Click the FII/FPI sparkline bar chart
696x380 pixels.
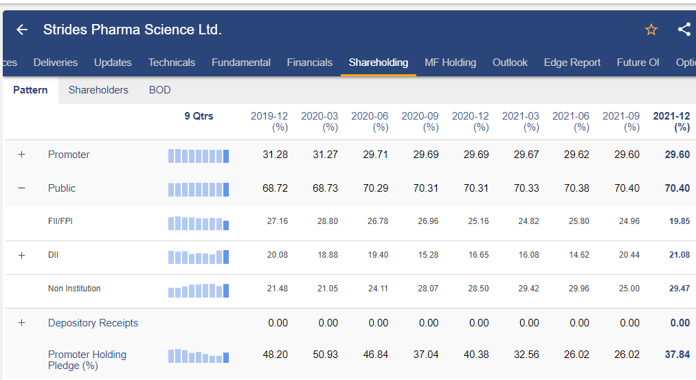tap(199, 223)
